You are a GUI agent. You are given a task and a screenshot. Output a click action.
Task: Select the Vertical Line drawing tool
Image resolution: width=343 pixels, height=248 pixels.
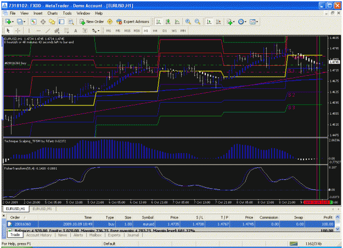pos(29,31)
